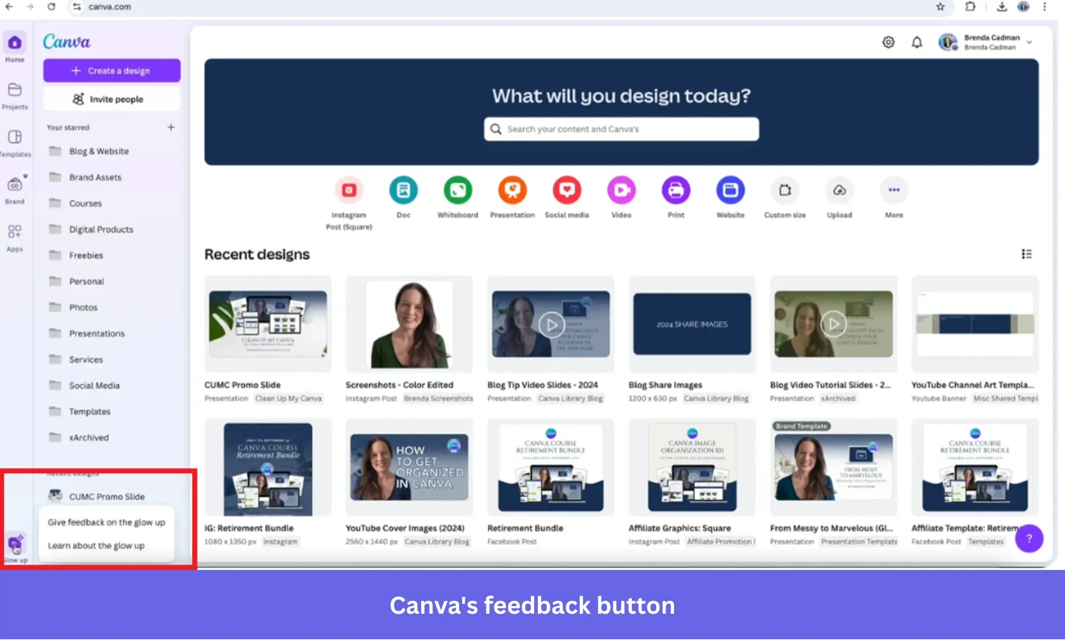Click Clean Up My Canva folder tag

[288, 398]
